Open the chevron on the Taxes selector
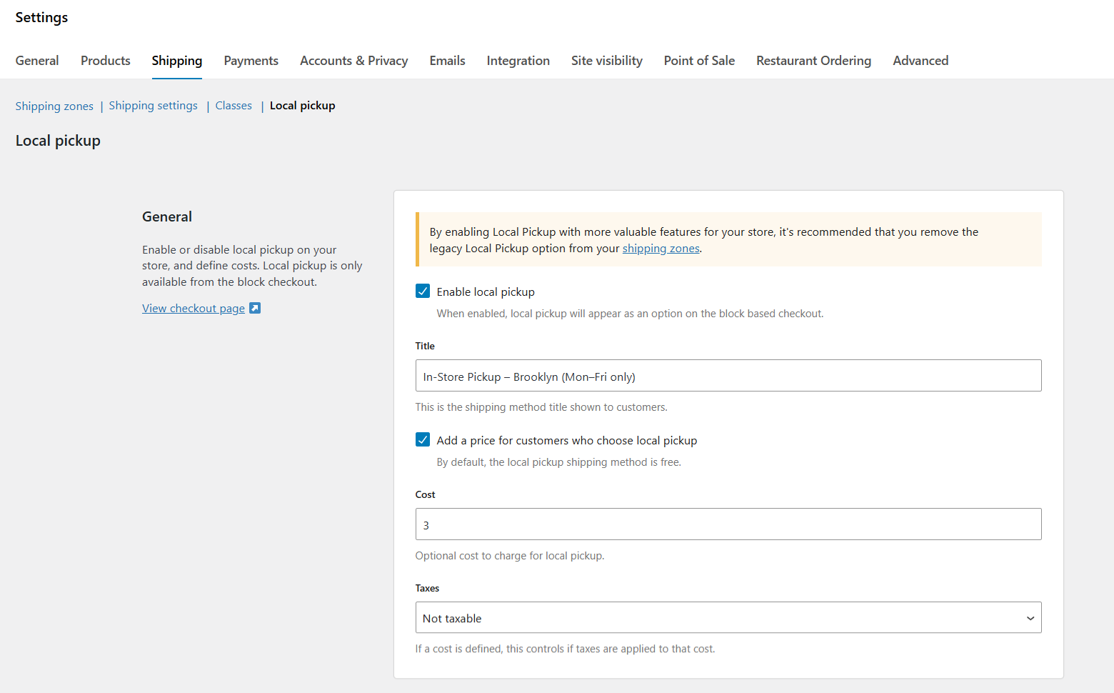Viewport: 1114px width, 693px height. (x=1030, y=617)
